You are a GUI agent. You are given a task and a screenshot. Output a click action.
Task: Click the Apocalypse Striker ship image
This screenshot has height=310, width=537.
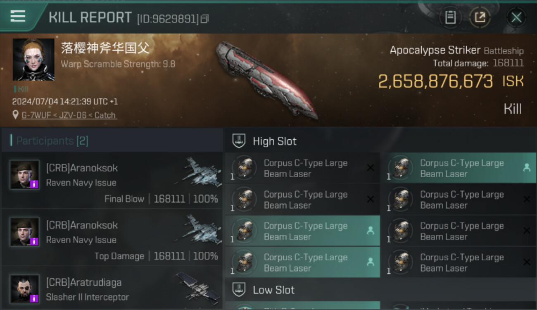click(x=266, y=79)
